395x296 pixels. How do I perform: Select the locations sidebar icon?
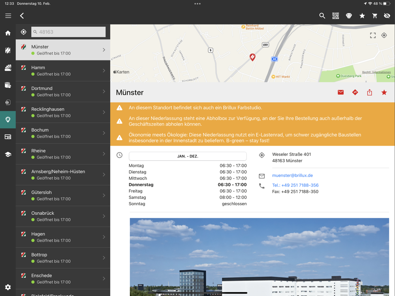coord(8,120)
